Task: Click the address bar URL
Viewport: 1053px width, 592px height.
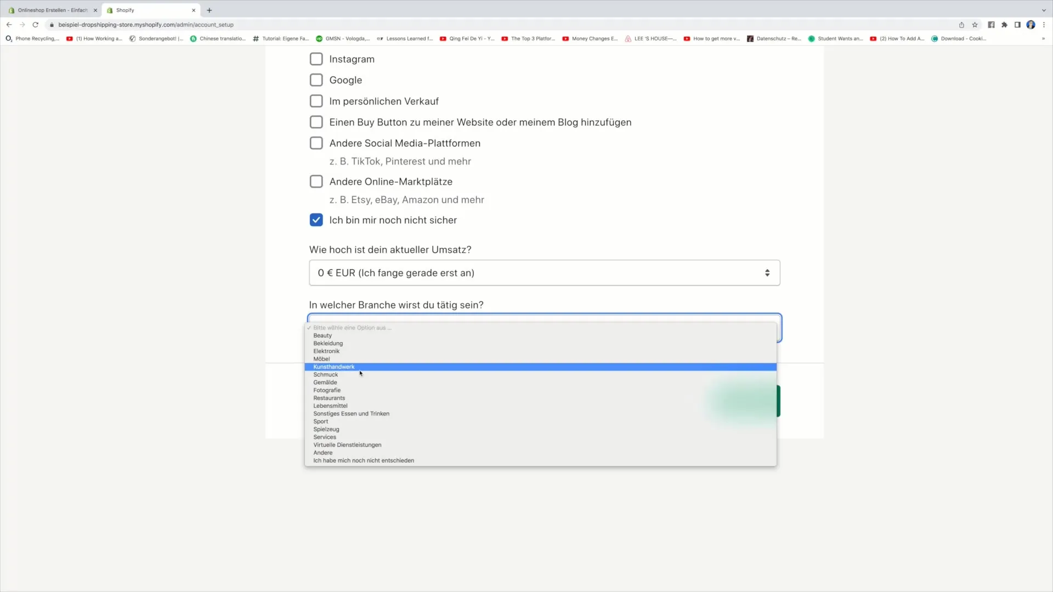Action: click(x=146, y=25)
